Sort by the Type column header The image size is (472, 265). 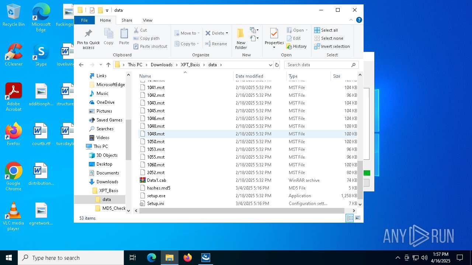[308, 76]
